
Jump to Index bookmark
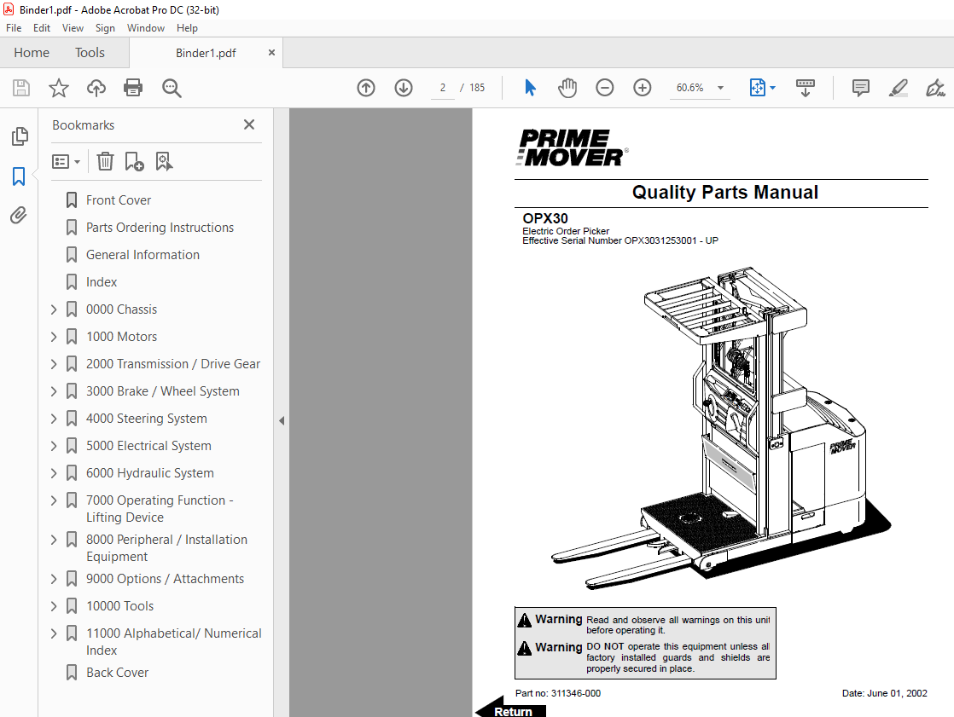101,282
